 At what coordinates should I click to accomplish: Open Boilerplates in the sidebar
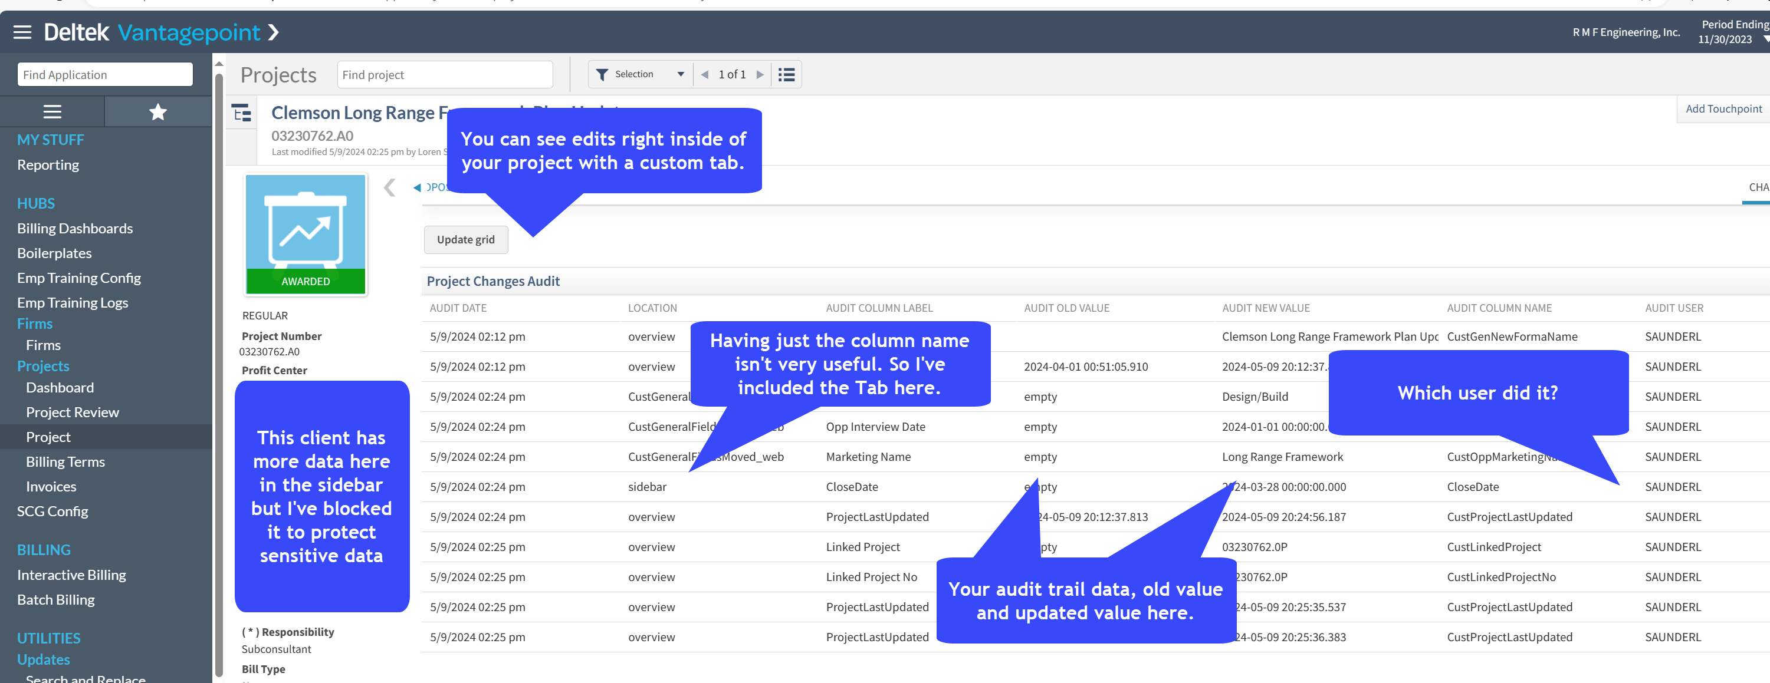[x=54, y=253]
